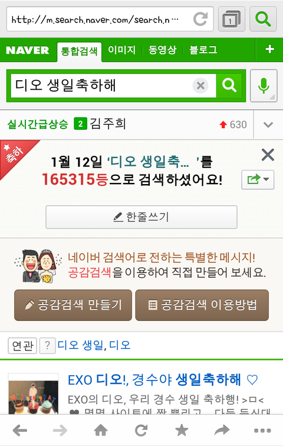Open the browser tabs switcher

pos(232,19)
